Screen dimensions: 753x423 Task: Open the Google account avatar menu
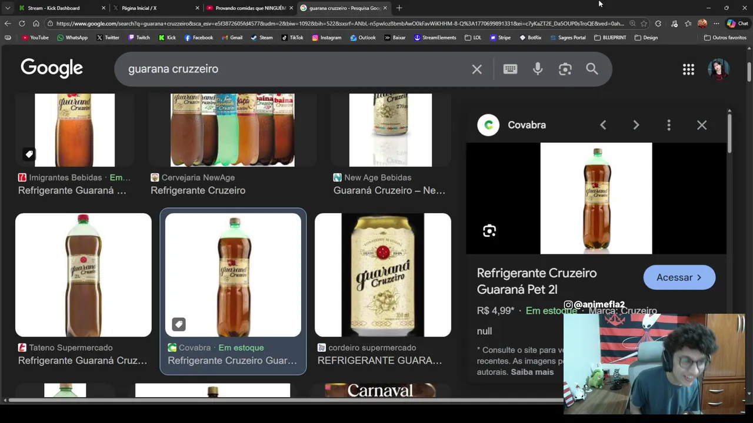point(718,69)
